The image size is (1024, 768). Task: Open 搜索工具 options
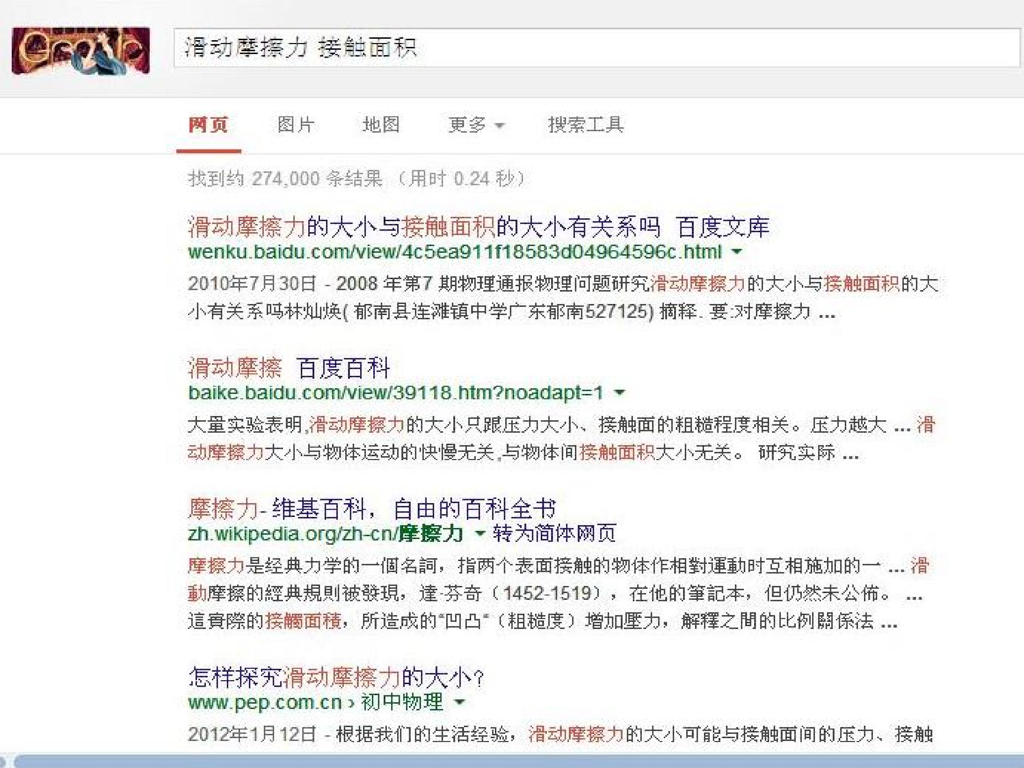pyautogui.click(x=586, y=124)
